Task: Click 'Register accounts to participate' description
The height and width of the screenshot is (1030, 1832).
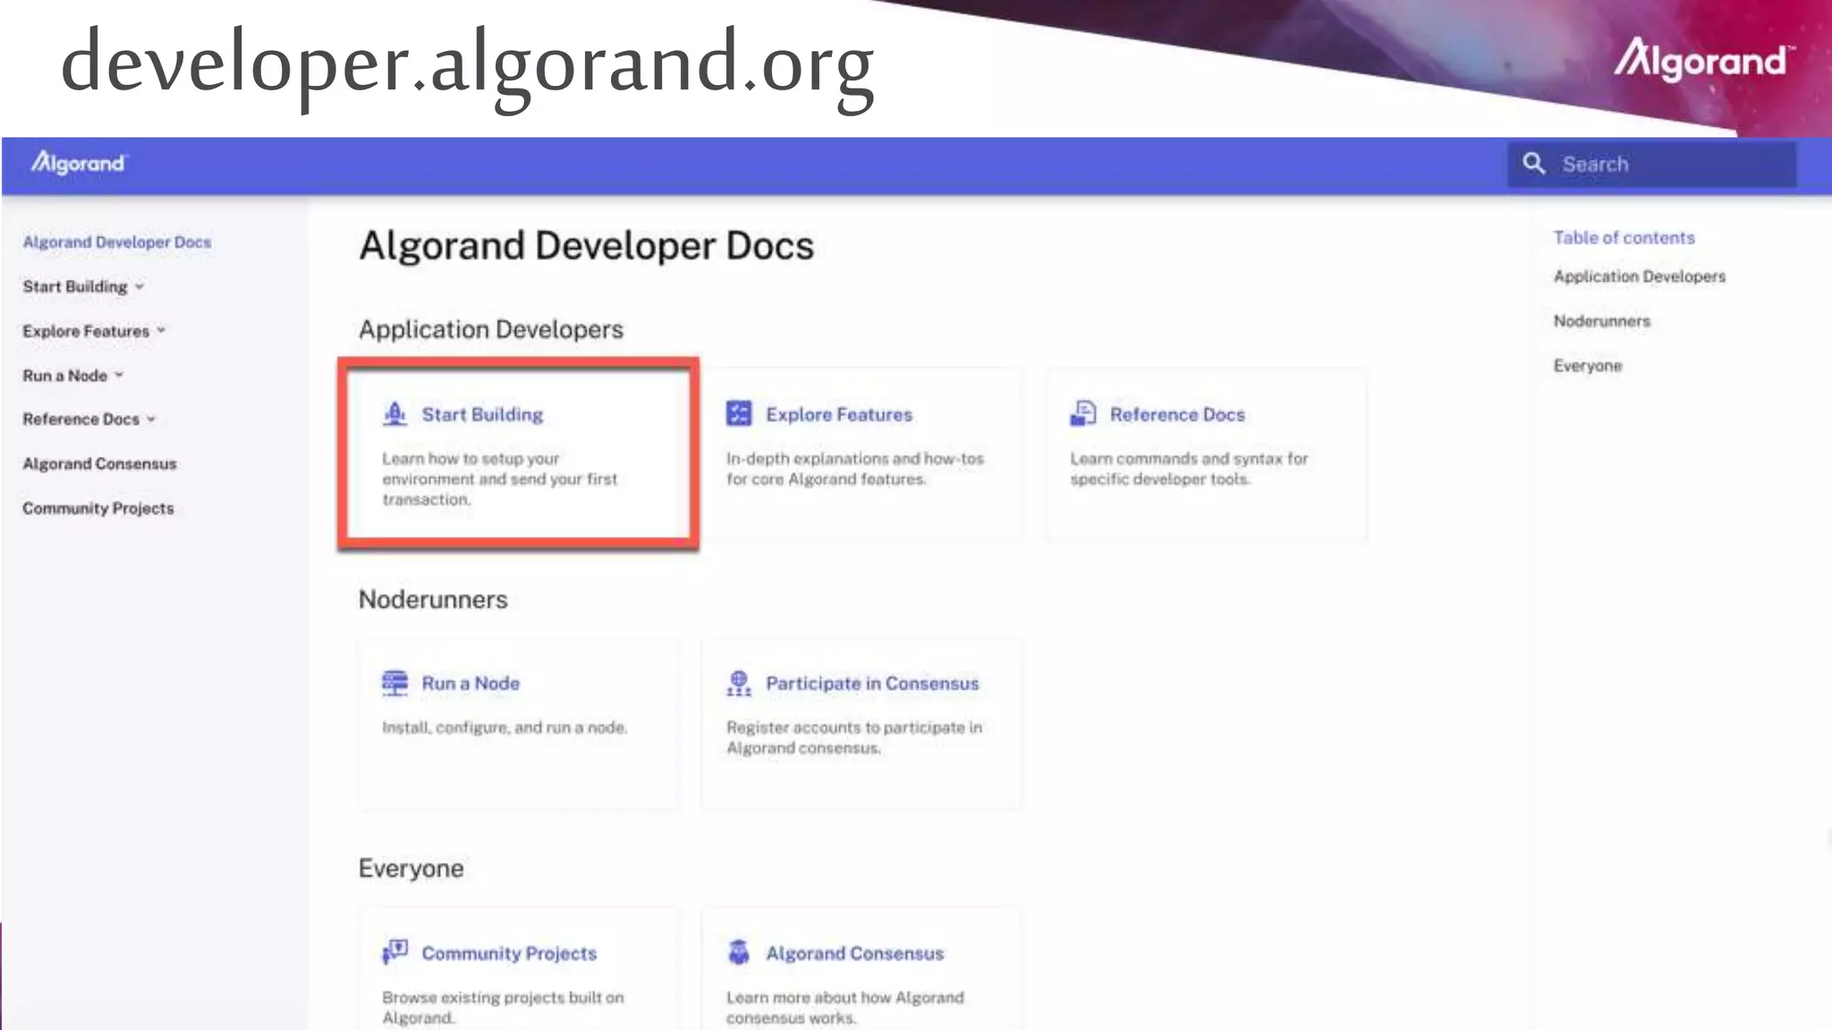Action: 854,738
